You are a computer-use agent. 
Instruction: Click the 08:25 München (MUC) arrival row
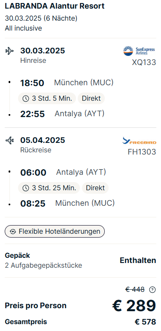click(67, 203)
